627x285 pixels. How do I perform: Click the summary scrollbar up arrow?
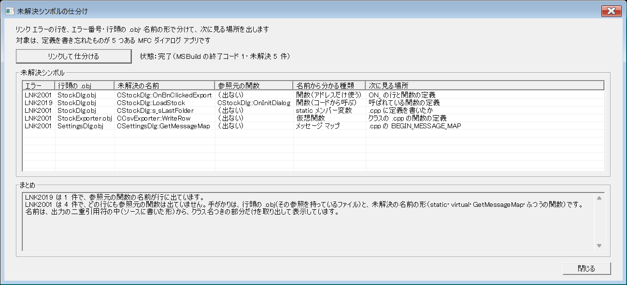click(x=599, y=198)
